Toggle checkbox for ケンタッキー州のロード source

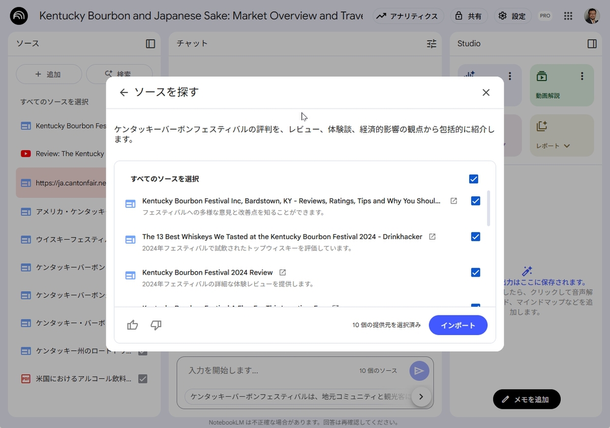point(143,351)
